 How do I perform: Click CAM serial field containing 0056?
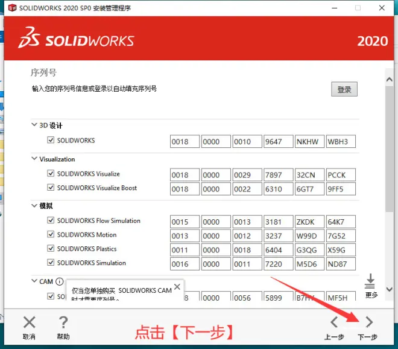pyautogui.click(x=247, y=296)
